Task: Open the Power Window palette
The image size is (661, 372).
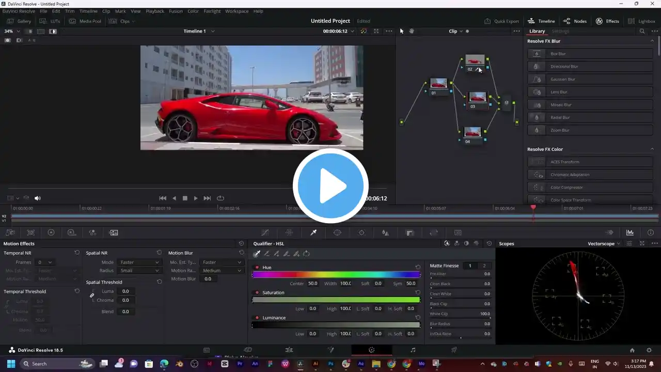Action: [x=337, y=233]
